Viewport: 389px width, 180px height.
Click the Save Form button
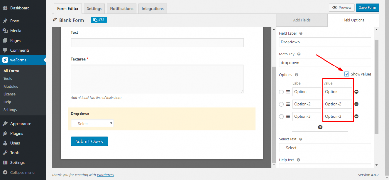coord(367,7)
